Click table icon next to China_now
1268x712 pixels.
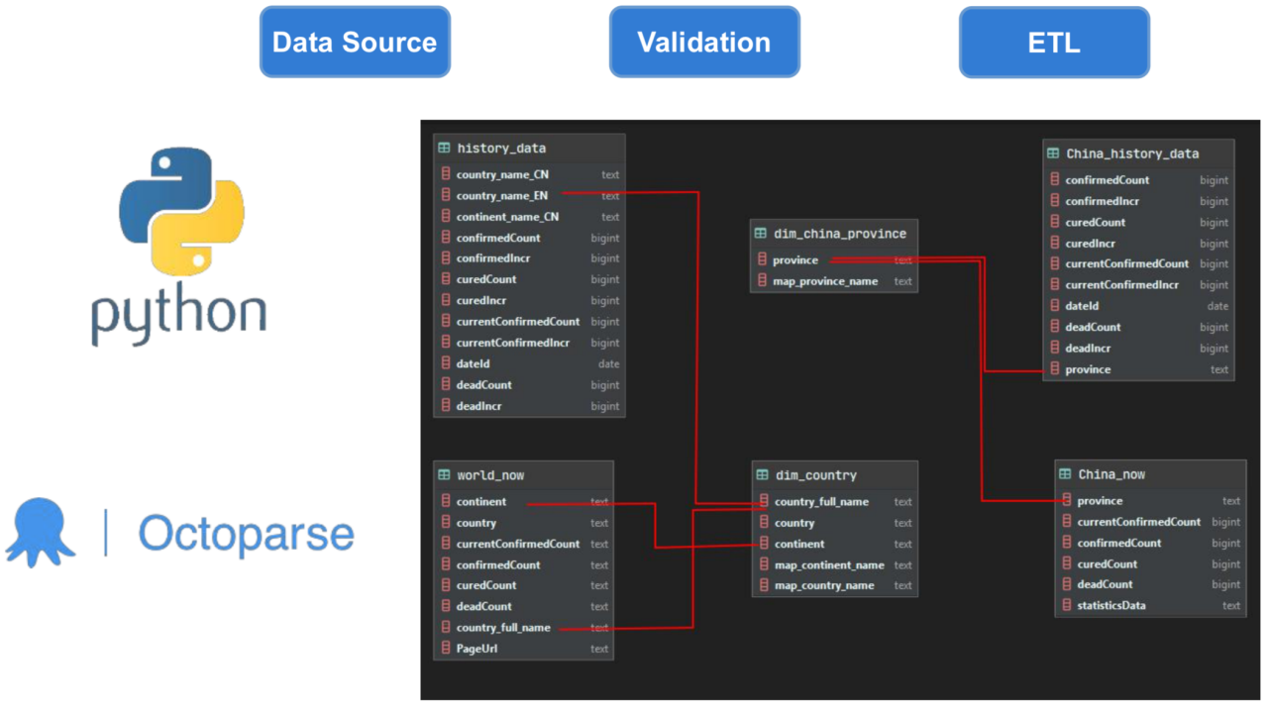coord(1065,474)
